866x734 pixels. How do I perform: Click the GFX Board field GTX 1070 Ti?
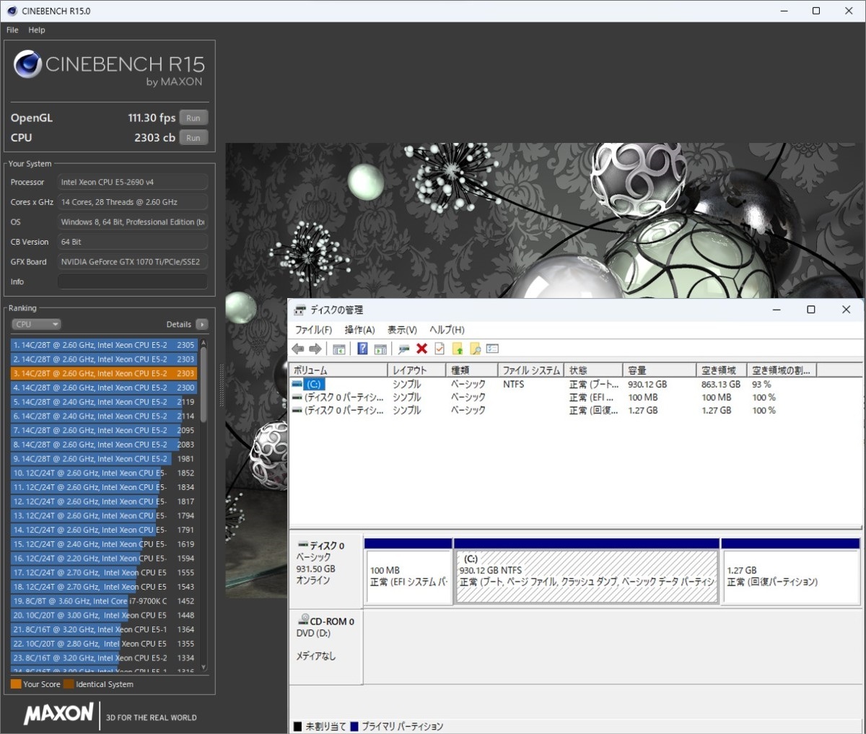[x=133, y=262]
